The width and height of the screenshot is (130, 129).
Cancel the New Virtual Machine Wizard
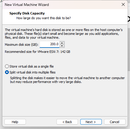[x=115, y=122]
